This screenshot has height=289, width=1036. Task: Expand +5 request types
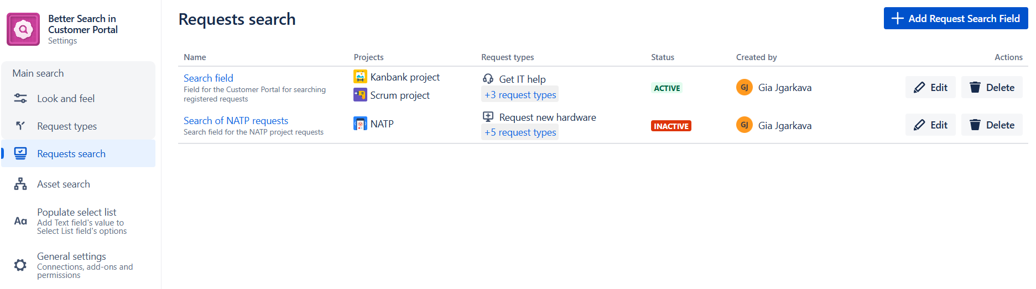tap(520, 132)
